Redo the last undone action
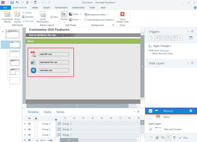 coord(22,2)
